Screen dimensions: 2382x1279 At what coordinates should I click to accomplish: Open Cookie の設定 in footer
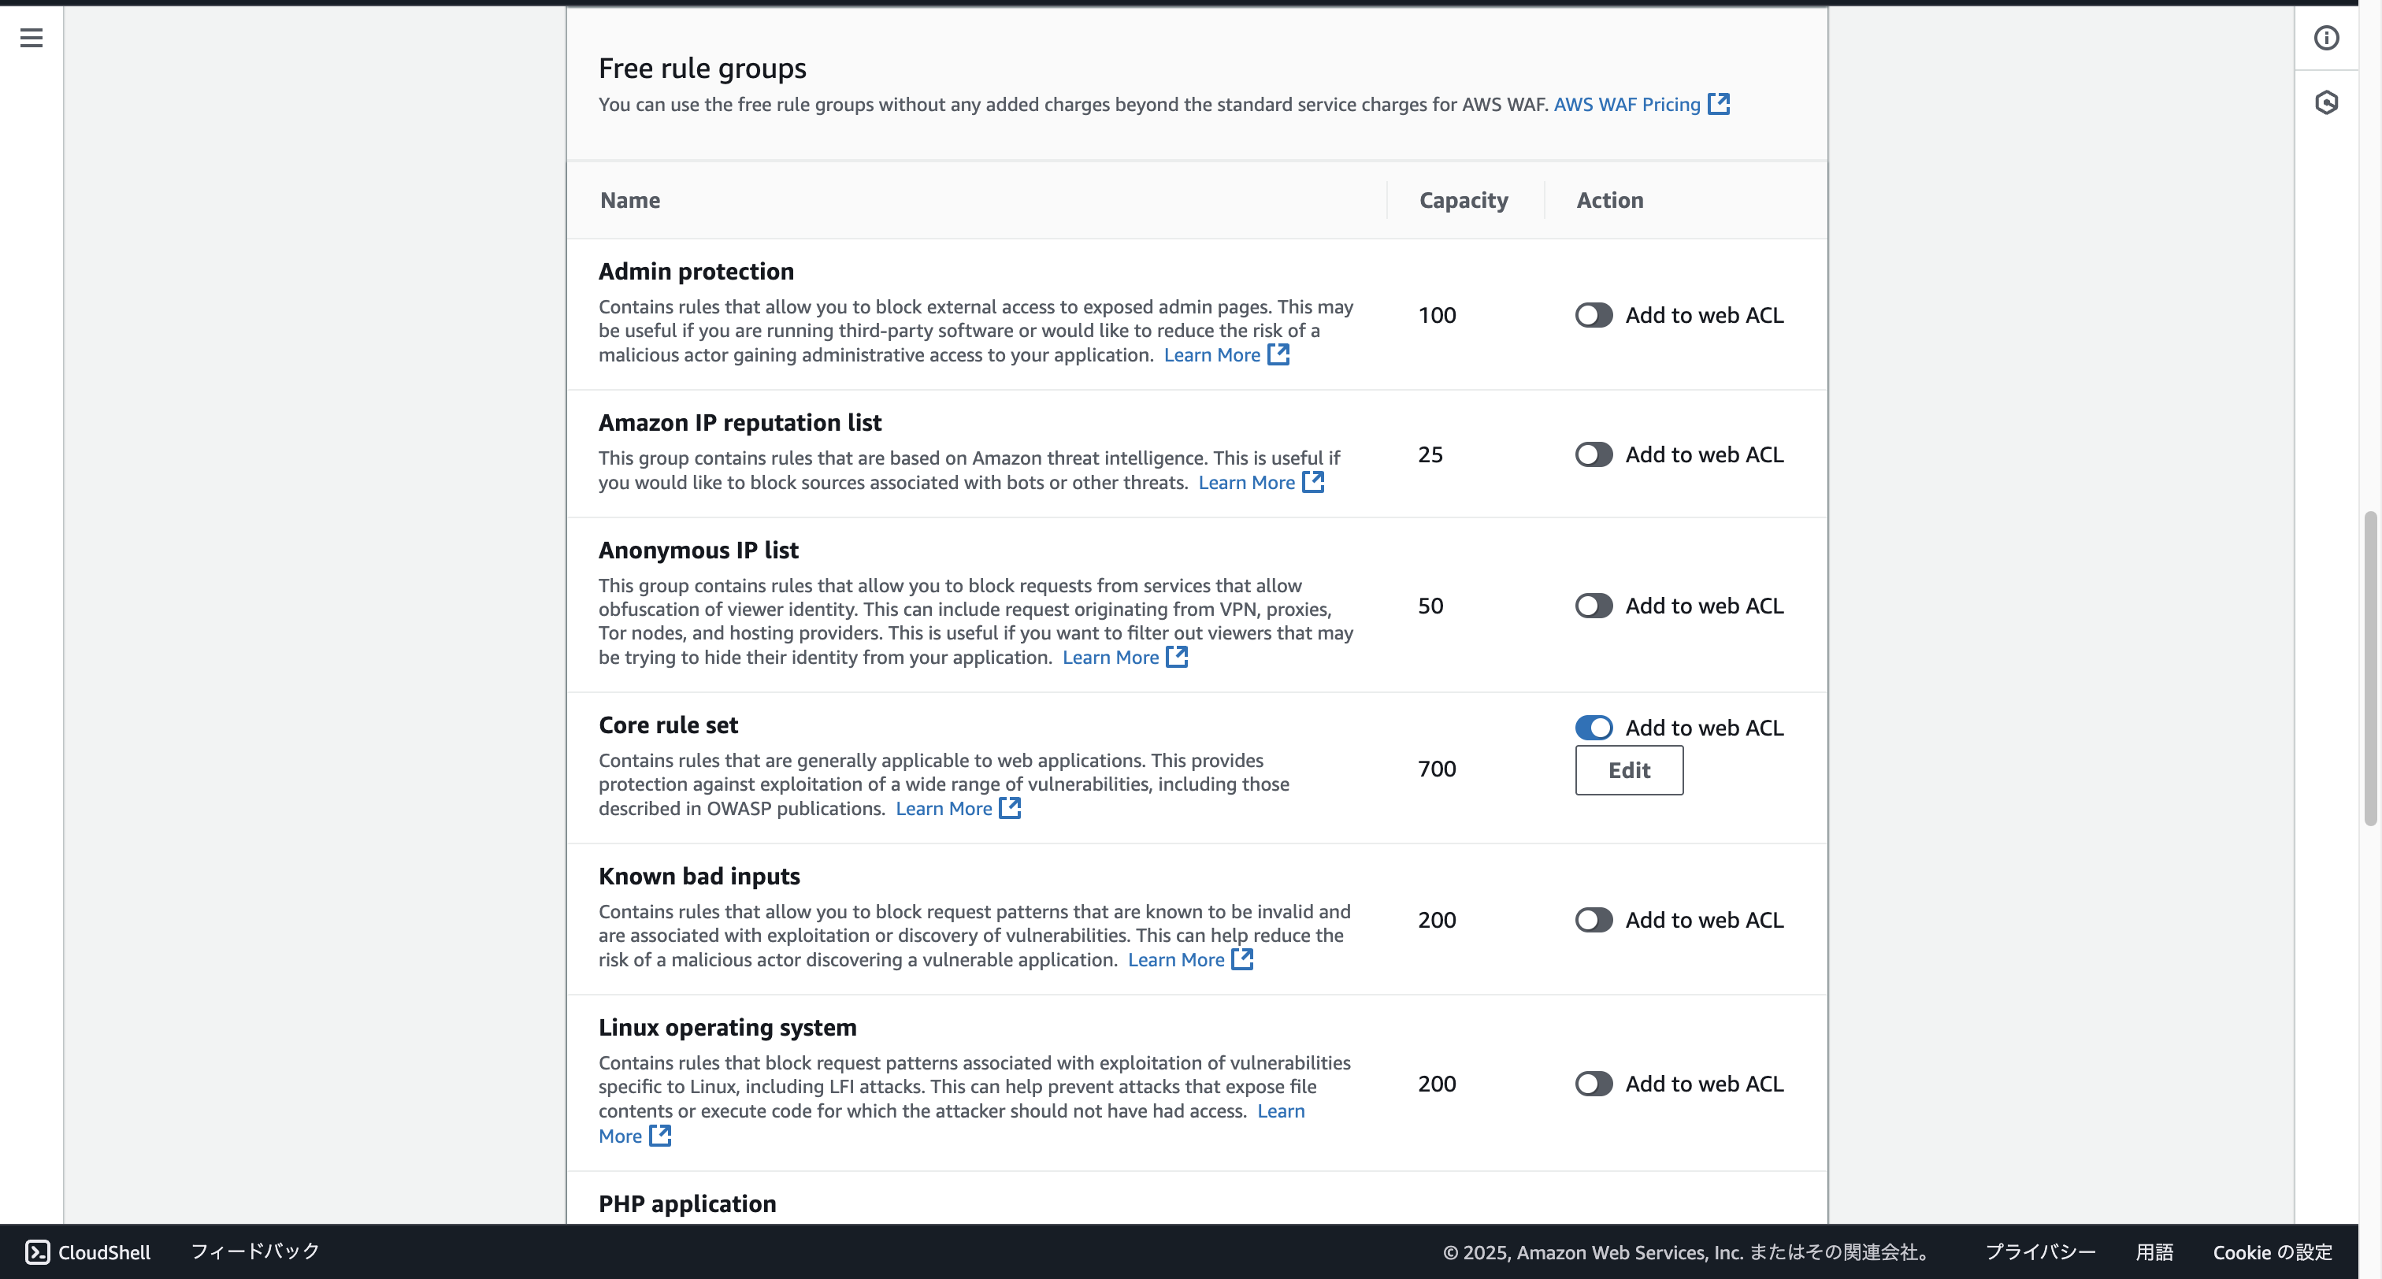2272,1252
